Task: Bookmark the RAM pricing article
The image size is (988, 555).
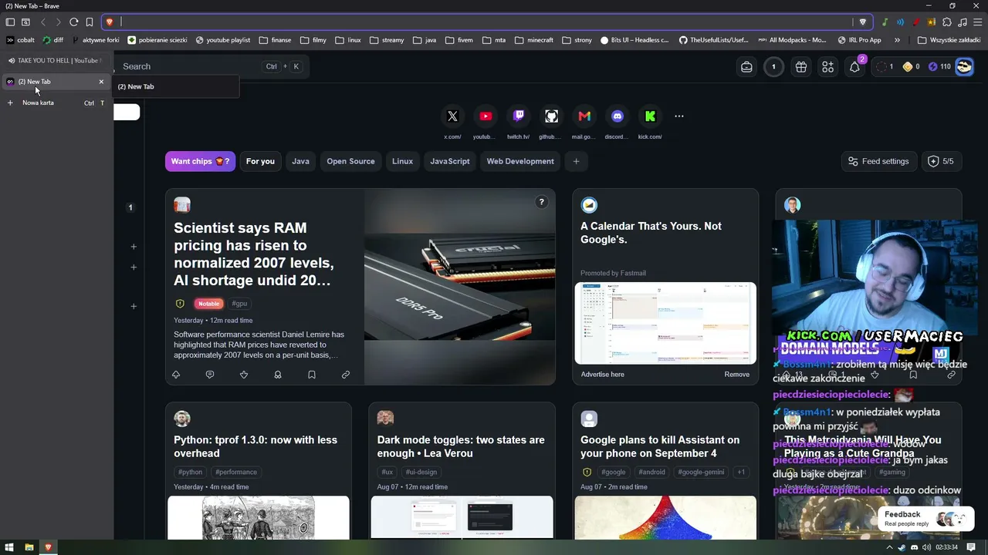Action: click(x=312, y=375)
